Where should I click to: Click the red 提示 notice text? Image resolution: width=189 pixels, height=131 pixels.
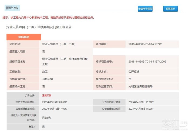click(48, 18)
